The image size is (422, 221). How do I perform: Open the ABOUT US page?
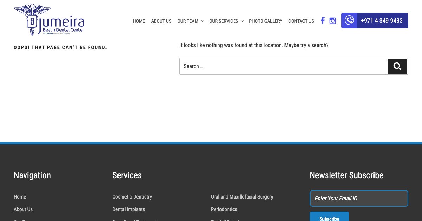[161, 21]
